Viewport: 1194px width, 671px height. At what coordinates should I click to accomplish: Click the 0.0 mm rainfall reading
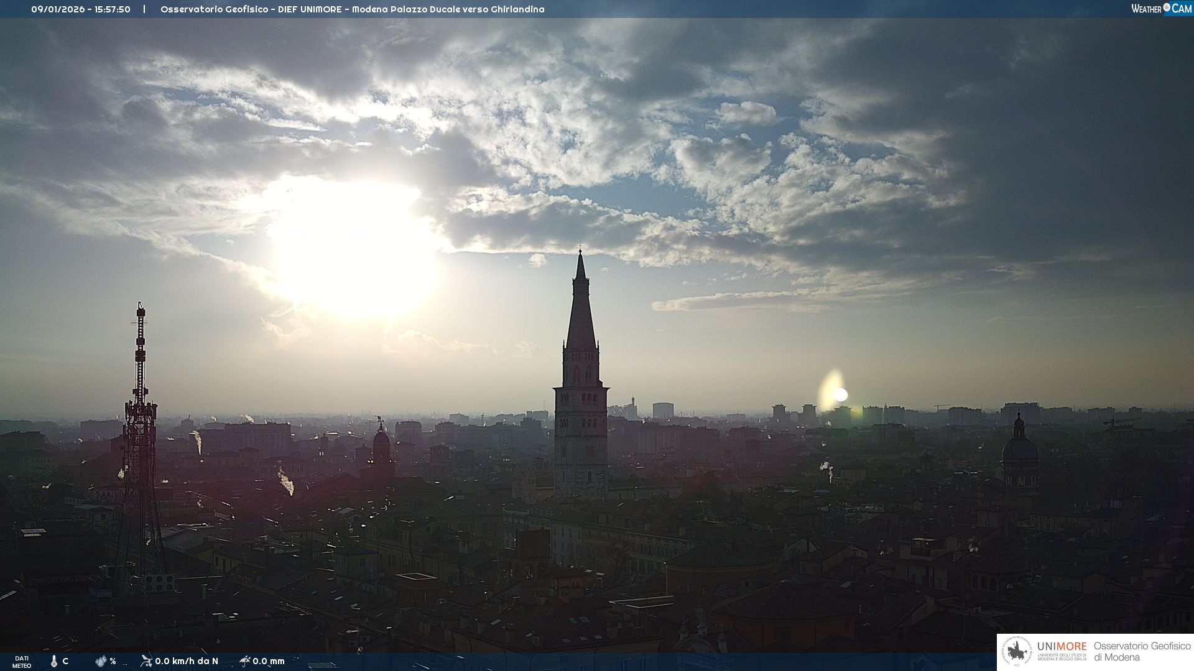tap(269, 661)
